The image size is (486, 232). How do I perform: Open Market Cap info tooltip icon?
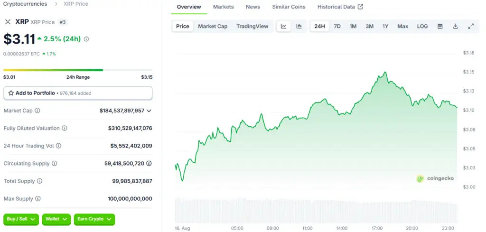(x=37, y=111)
